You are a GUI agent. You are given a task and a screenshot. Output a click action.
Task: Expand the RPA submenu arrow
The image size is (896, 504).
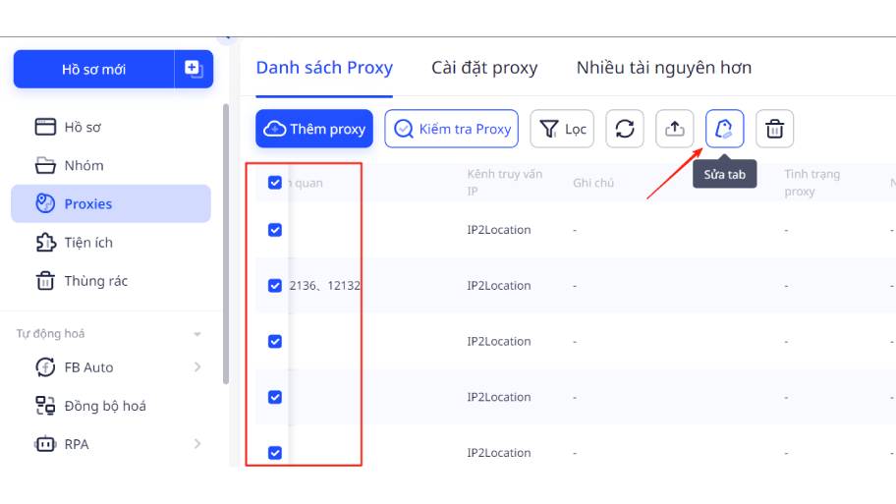(x=197, y=444)
